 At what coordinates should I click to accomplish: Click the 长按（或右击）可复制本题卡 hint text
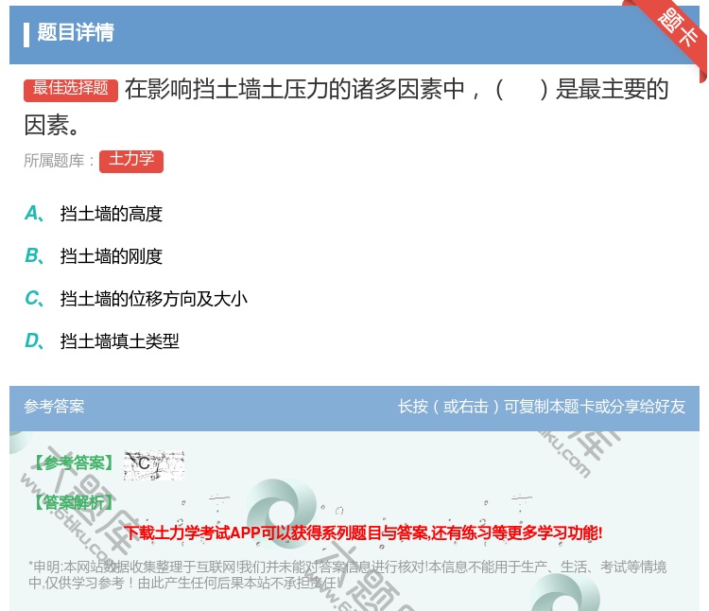click(x=542, y=406)
